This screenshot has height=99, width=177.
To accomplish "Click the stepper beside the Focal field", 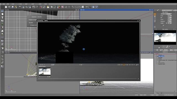I will [171, 16].
